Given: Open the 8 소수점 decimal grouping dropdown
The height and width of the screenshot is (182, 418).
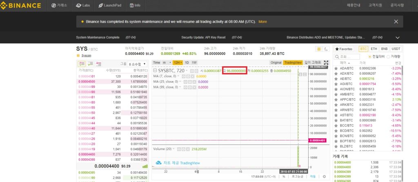Looking at the screenshot, I should tap(137, 64).
